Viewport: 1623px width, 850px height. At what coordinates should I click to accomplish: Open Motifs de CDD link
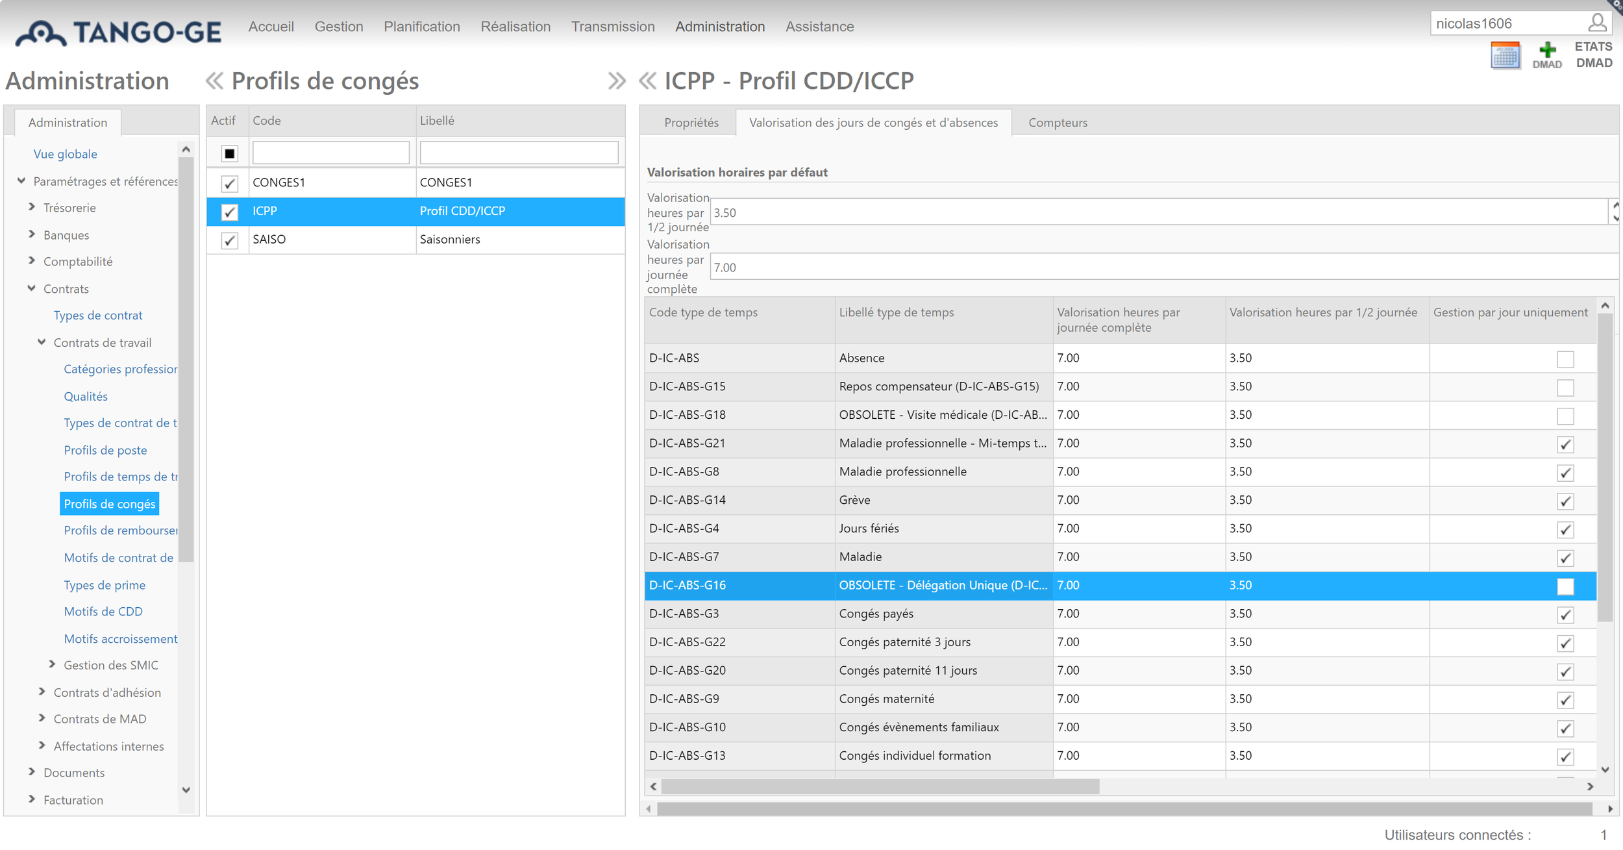tap(103, 612)
